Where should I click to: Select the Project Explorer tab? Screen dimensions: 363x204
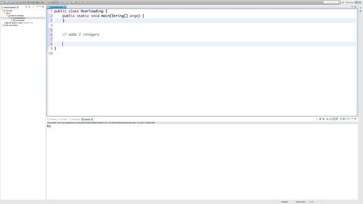coord(10,7)
